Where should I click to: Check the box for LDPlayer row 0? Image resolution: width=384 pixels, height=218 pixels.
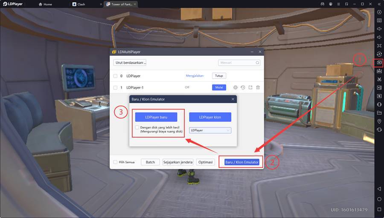[x=115, y=76]
